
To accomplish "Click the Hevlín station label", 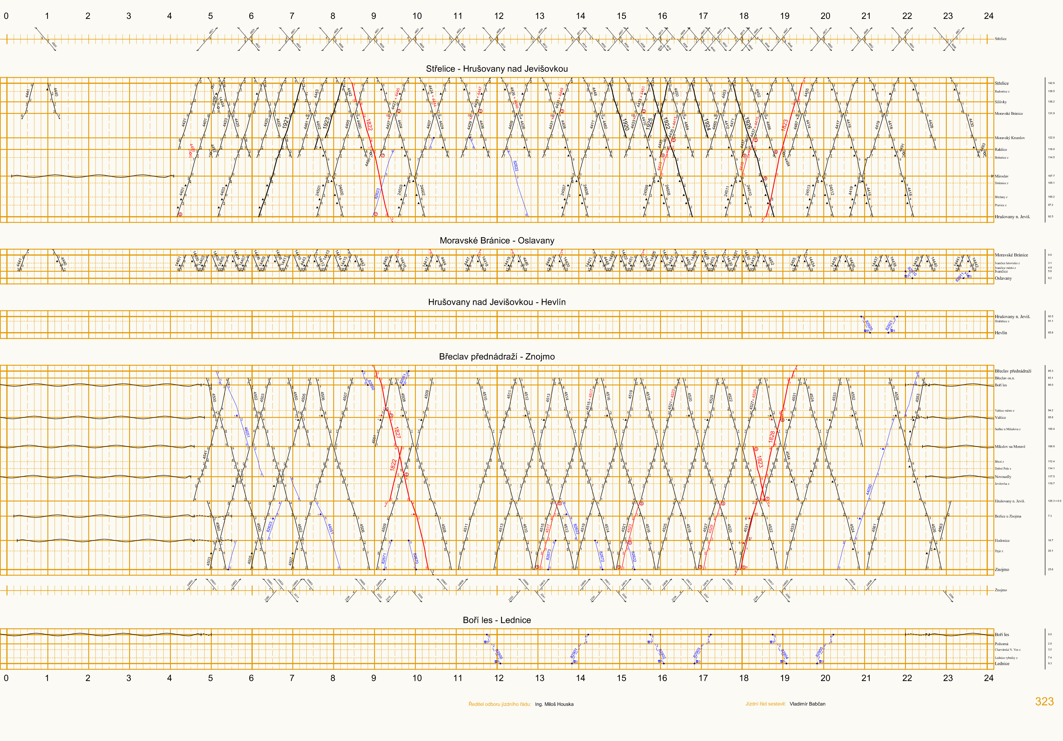I will pyautogui.click(x=1001, y=333).
